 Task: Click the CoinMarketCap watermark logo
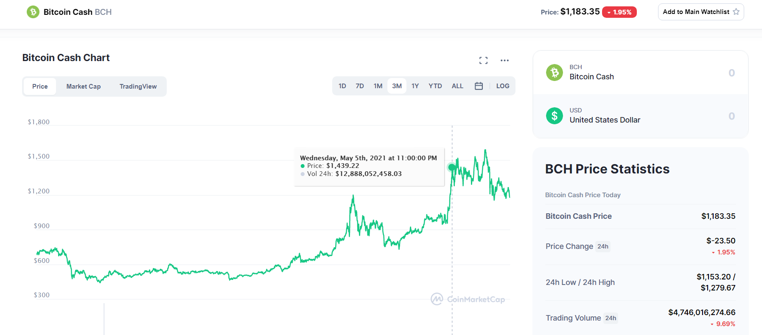pyautogui.click(x=468, y=299)
